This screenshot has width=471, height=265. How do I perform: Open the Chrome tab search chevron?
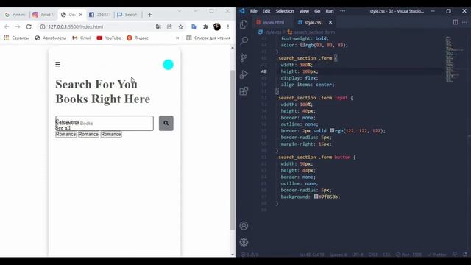[180, 11]
